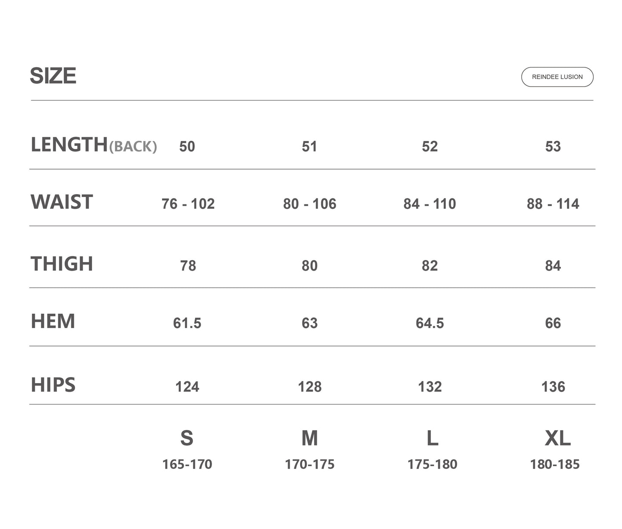The width and height of the screenshot is (622, 529).
Task: Select thigh measurement 82
Action: click(430, 266)
